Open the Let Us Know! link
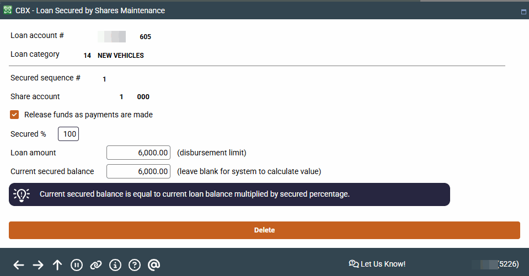This screenshot has height=276, width=529. pyautogui.click(x=377, y=264)
